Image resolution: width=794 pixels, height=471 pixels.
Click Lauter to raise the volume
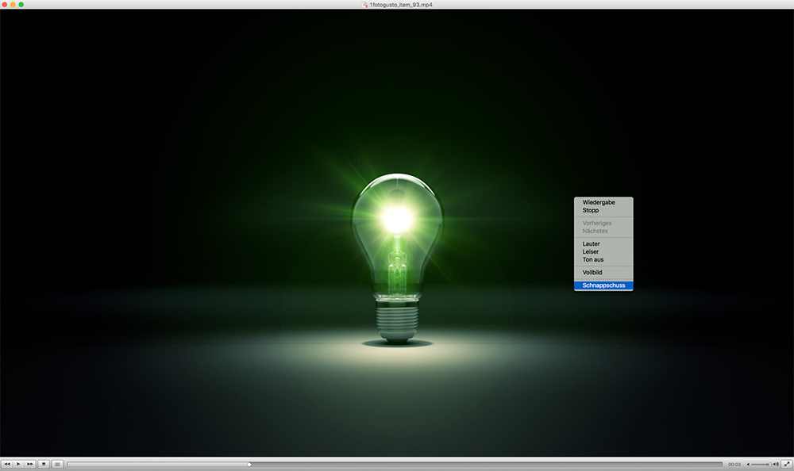(x=592, y=243)
